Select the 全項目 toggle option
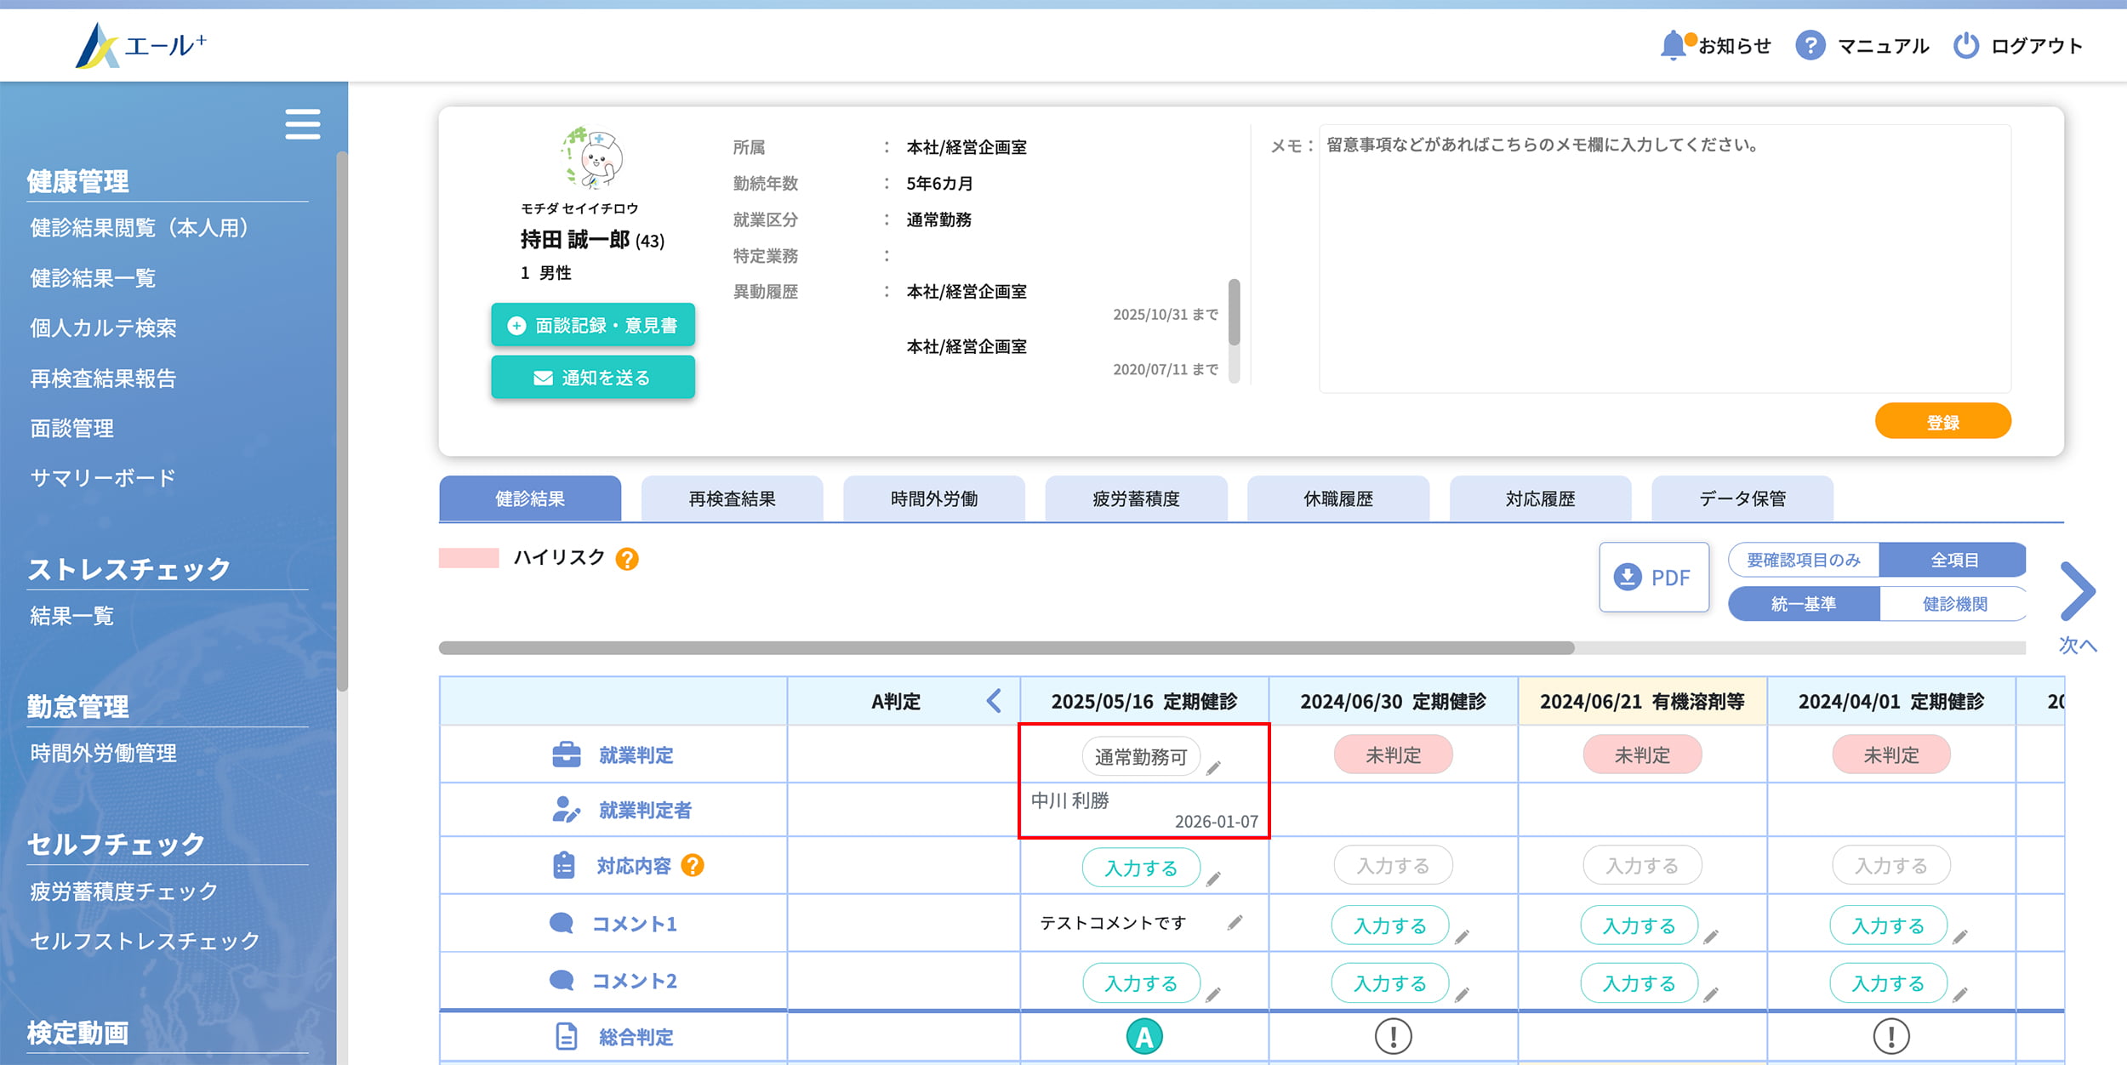This screenshot has width=2127, height=1065. [1953, 560]
